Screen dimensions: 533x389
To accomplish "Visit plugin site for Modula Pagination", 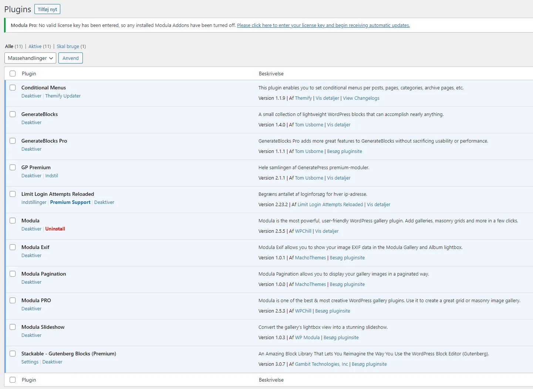I will [x=347, y=284].
